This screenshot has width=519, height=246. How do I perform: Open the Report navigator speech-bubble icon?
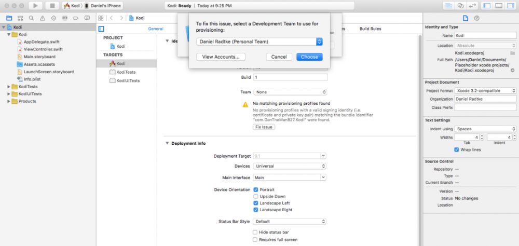point(87,18)
